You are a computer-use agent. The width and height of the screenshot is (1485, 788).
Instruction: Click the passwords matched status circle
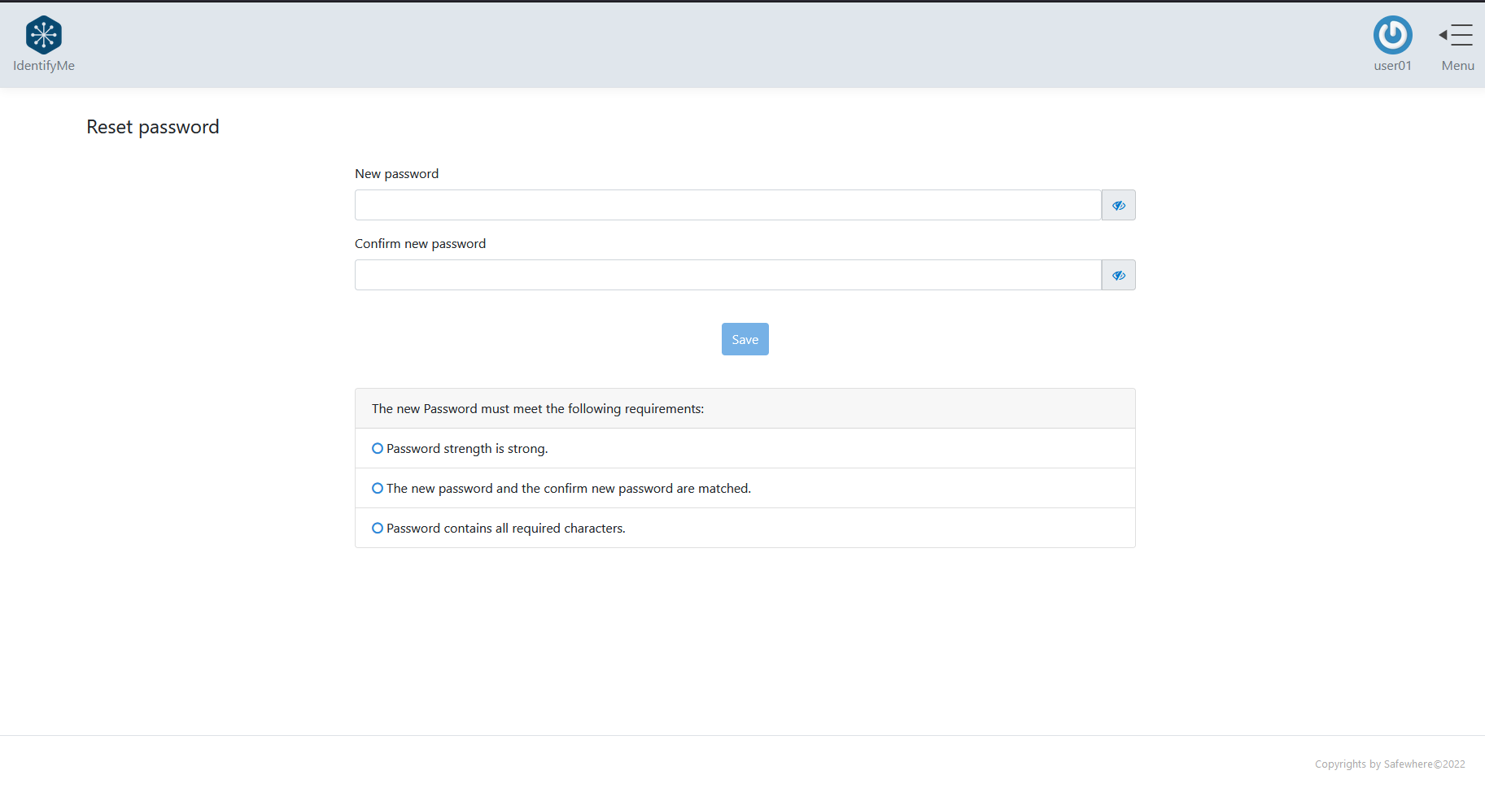378,489
